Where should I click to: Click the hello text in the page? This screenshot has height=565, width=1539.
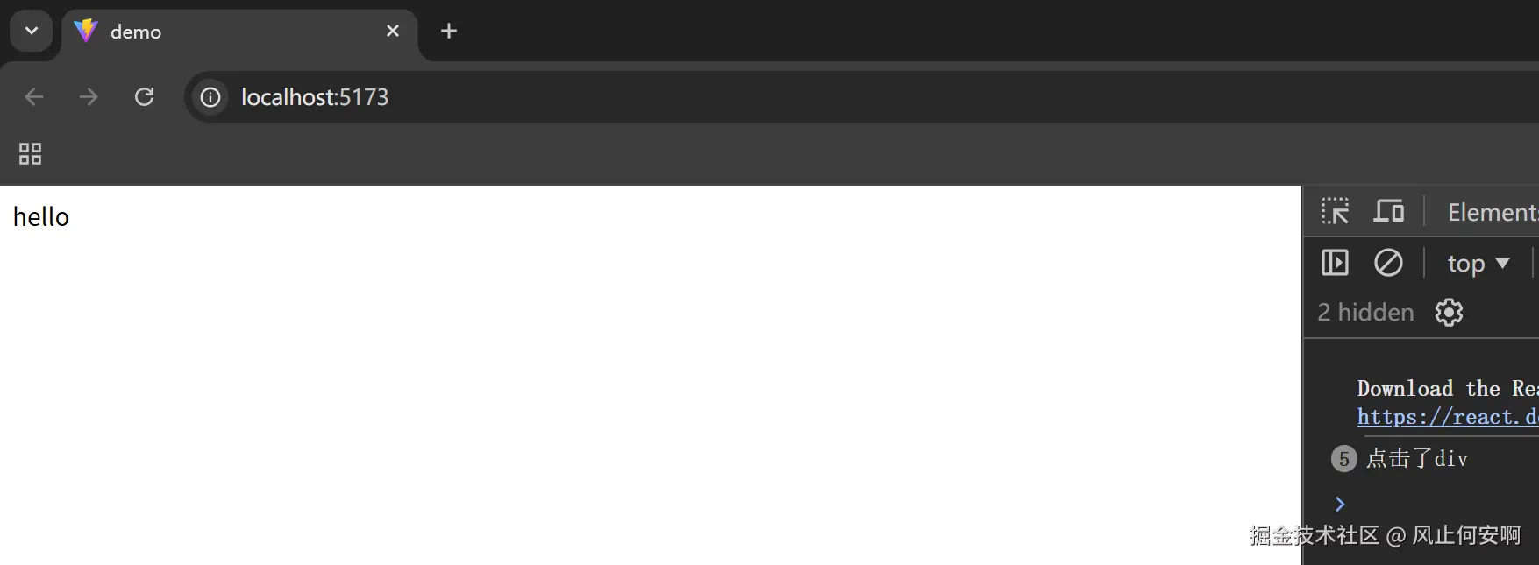pyautogui.click(x=41, y=216)
